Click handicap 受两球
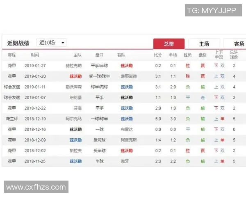Viewport: 246px width, 197px height. click(x=100, y=140)
